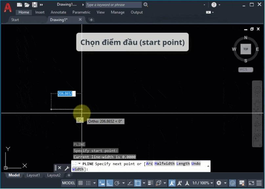The height and width of the screenshot is (189, 265).
Task: Switch to the Layout2 tab
Action: coord(54,175)
